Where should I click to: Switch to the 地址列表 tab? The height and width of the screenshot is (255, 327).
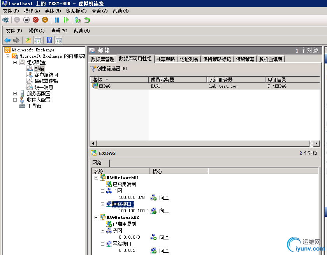tap(189, 59)
